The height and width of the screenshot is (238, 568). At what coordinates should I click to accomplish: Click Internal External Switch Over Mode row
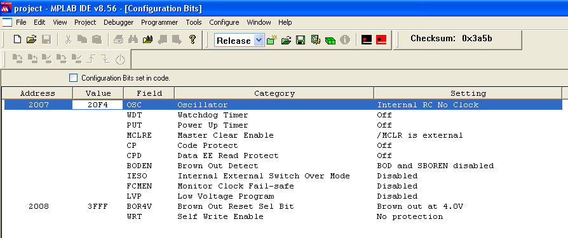pos(283,176)
